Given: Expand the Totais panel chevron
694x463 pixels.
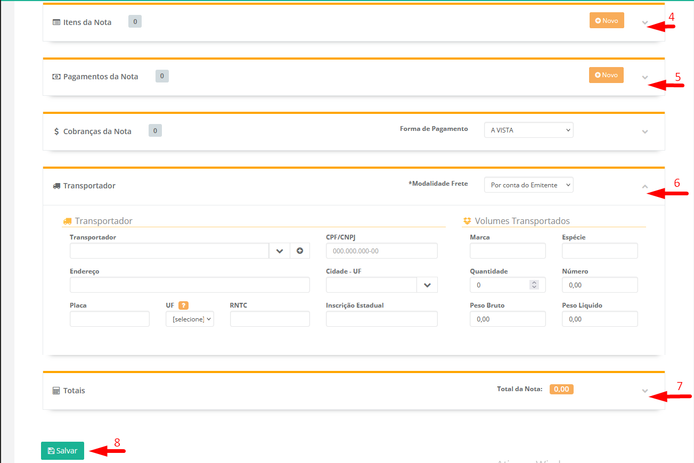Looking at the screenshot, I should tap(645, 391).
